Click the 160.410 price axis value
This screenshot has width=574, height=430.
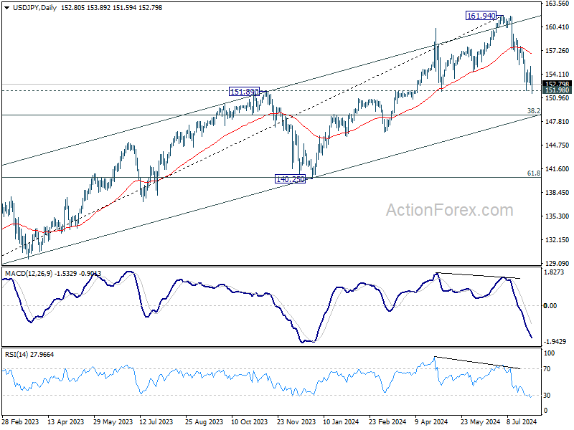[557, 27]
